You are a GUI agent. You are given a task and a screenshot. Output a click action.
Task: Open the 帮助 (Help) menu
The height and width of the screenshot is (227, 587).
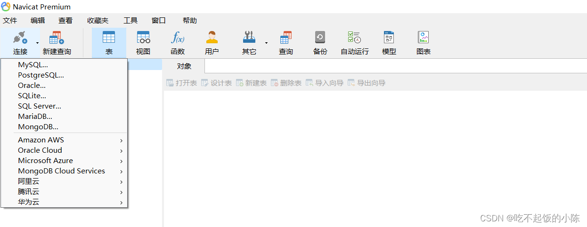[190, 20]
